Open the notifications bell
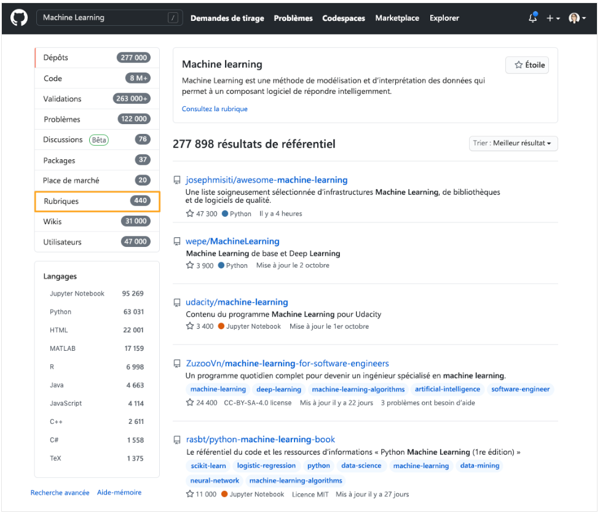Viewport: 600px width, 513px height. coord(532,18)
